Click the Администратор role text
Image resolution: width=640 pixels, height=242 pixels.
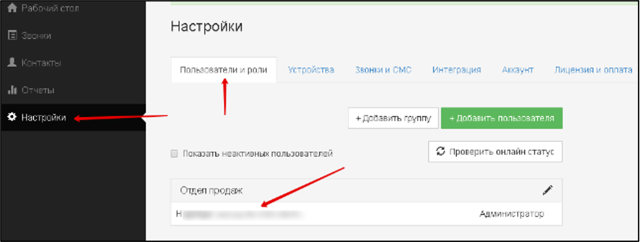[511, 214]
